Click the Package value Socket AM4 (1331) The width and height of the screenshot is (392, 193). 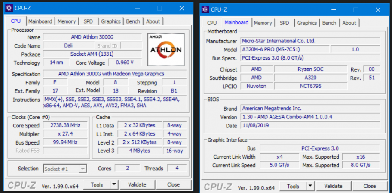(x=92, y=54)
